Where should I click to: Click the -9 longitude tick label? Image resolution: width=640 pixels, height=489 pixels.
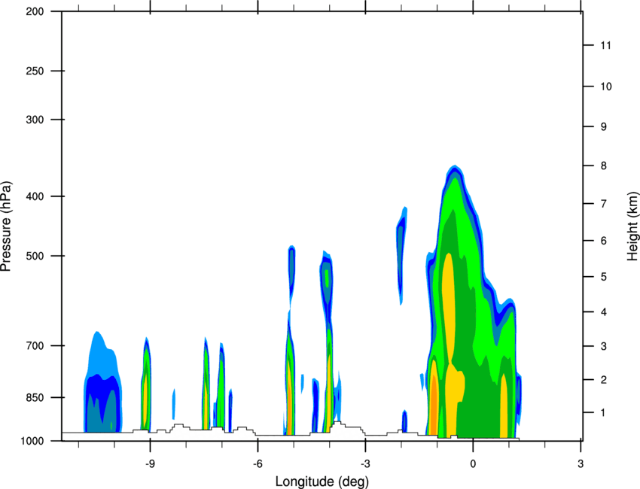(x=150, y=464)
